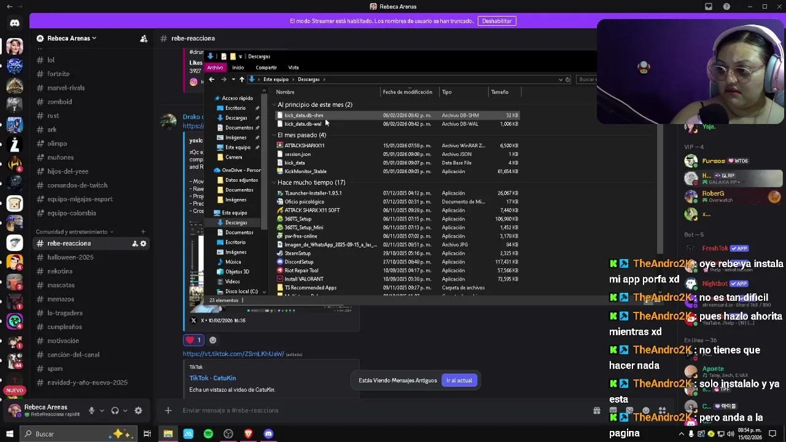Open headphone output options arrow
The height and width of the screenshot is (442, 786).
tap(125, 411)
